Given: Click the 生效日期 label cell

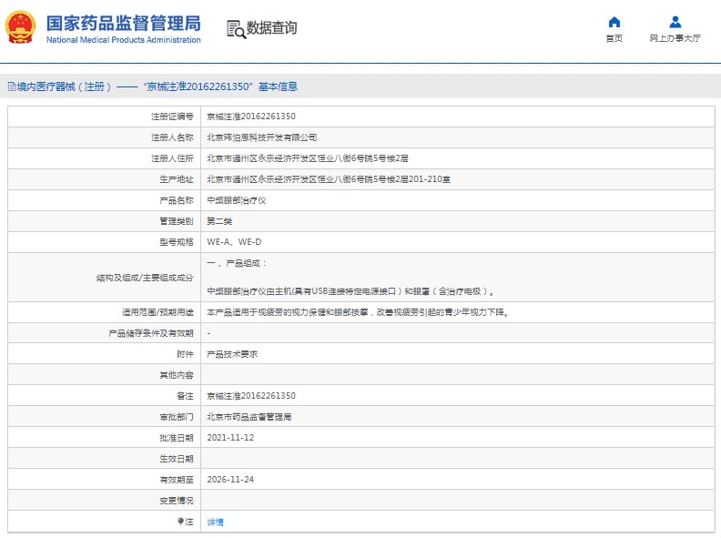Looking at the screenshot, I should (x=105, y=459).
